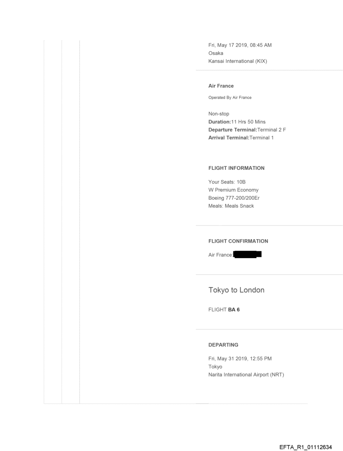Select the Operated By Air France line
The width and height of the screenshot is (343, 451).
(230, 98)
